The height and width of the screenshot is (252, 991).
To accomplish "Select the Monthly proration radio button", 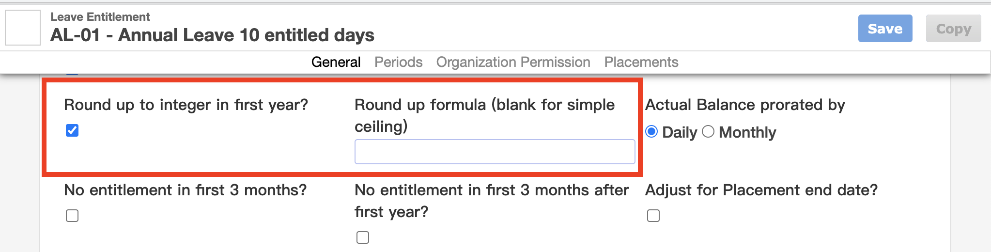I will coord(708,131).
